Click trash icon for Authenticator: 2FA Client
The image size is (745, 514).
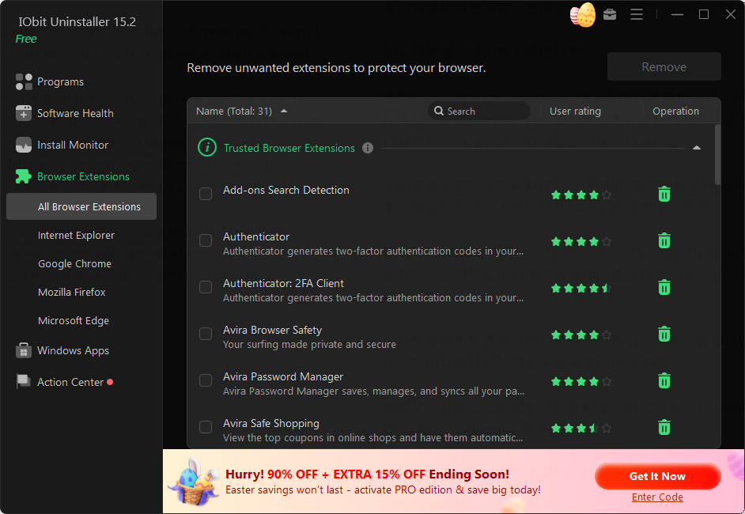tap(664, 287)
